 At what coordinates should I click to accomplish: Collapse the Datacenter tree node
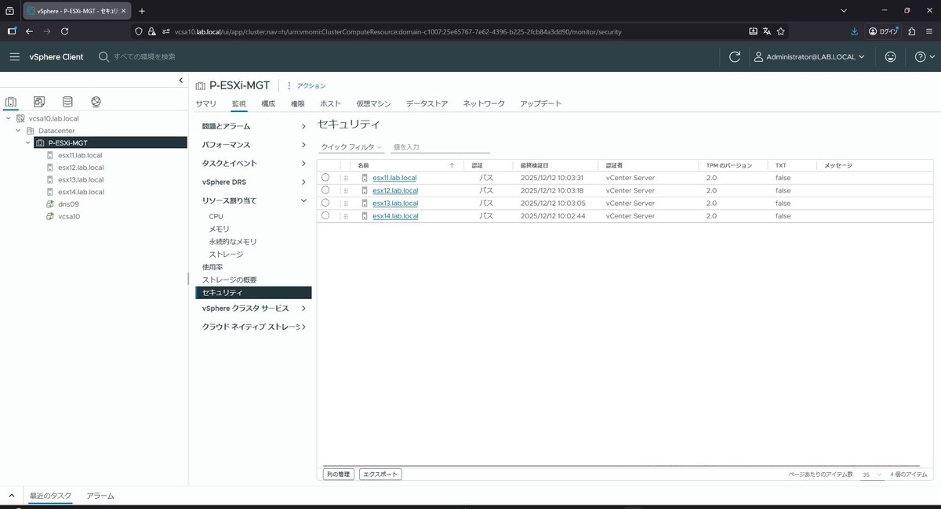(x=18, y=130)
